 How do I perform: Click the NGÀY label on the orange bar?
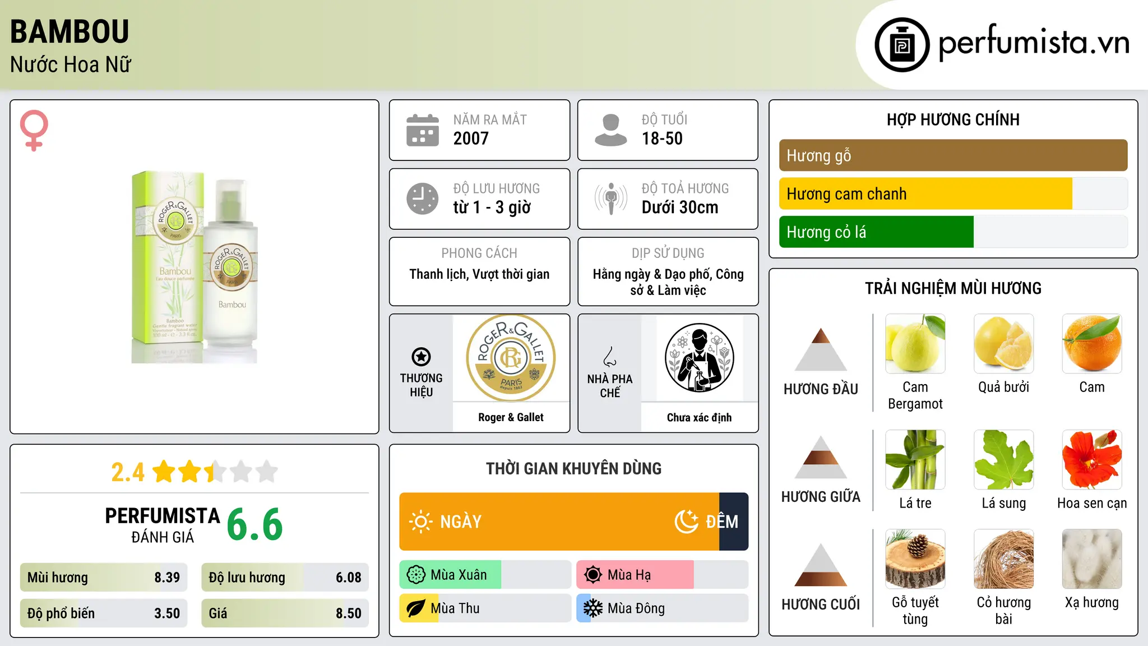click(461, 522)
